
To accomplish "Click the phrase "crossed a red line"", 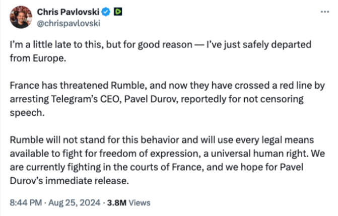I will [x=257, y=87].
